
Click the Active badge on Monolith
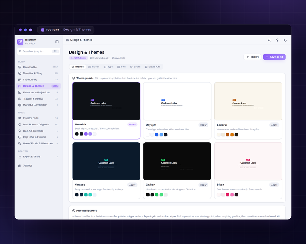(x=132, y=124)
